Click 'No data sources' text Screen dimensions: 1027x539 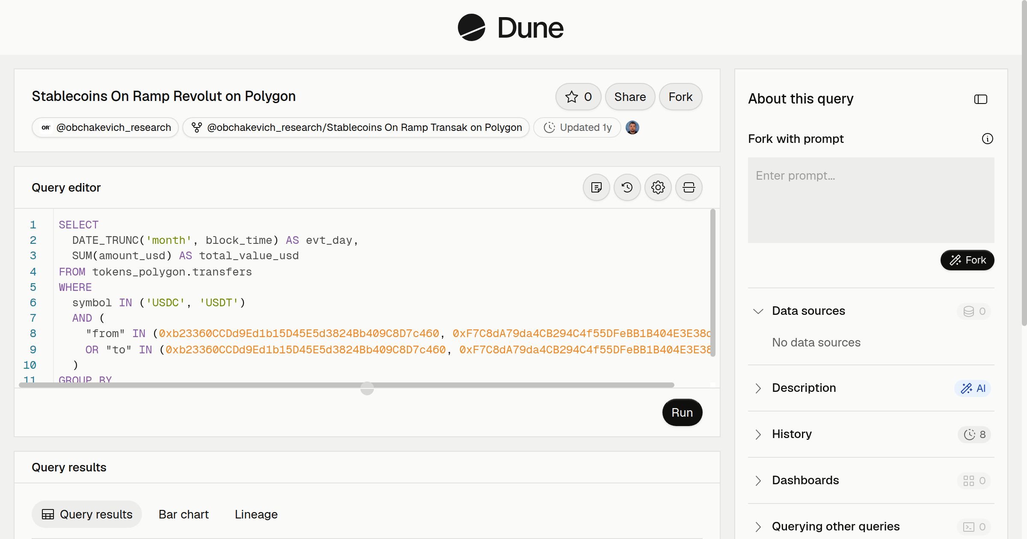(x=816, y=343)
